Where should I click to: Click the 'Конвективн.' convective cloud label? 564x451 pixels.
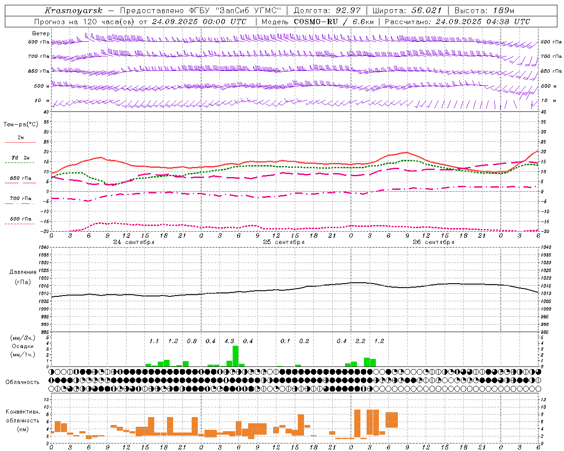pyautogui.click(x=22, y=412)
